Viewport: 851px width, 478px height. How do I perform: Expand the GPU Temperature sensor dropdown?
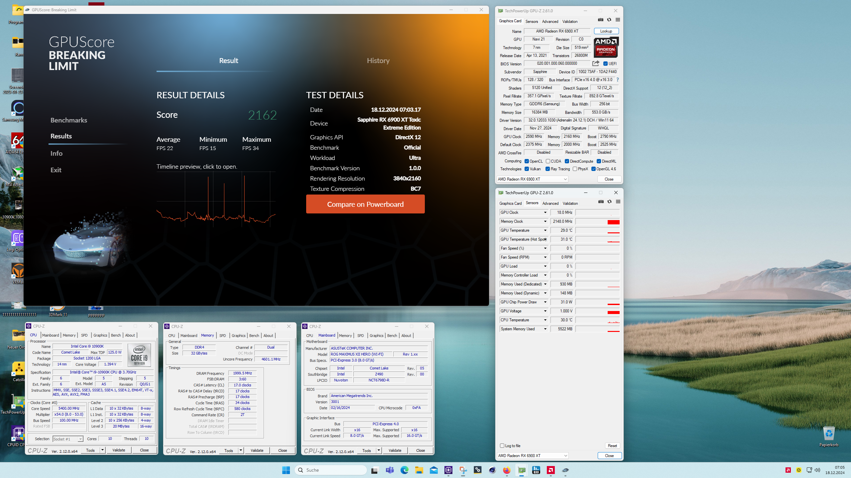click(545, 230)
